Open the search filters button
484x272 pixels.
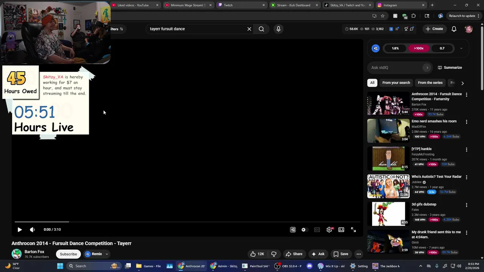116,29
